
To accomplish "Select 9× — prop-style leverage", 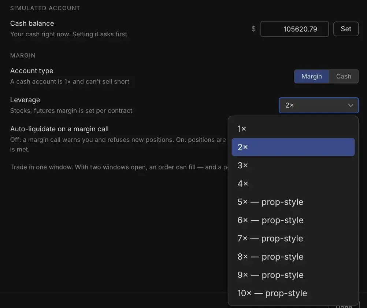I will 293,275.
